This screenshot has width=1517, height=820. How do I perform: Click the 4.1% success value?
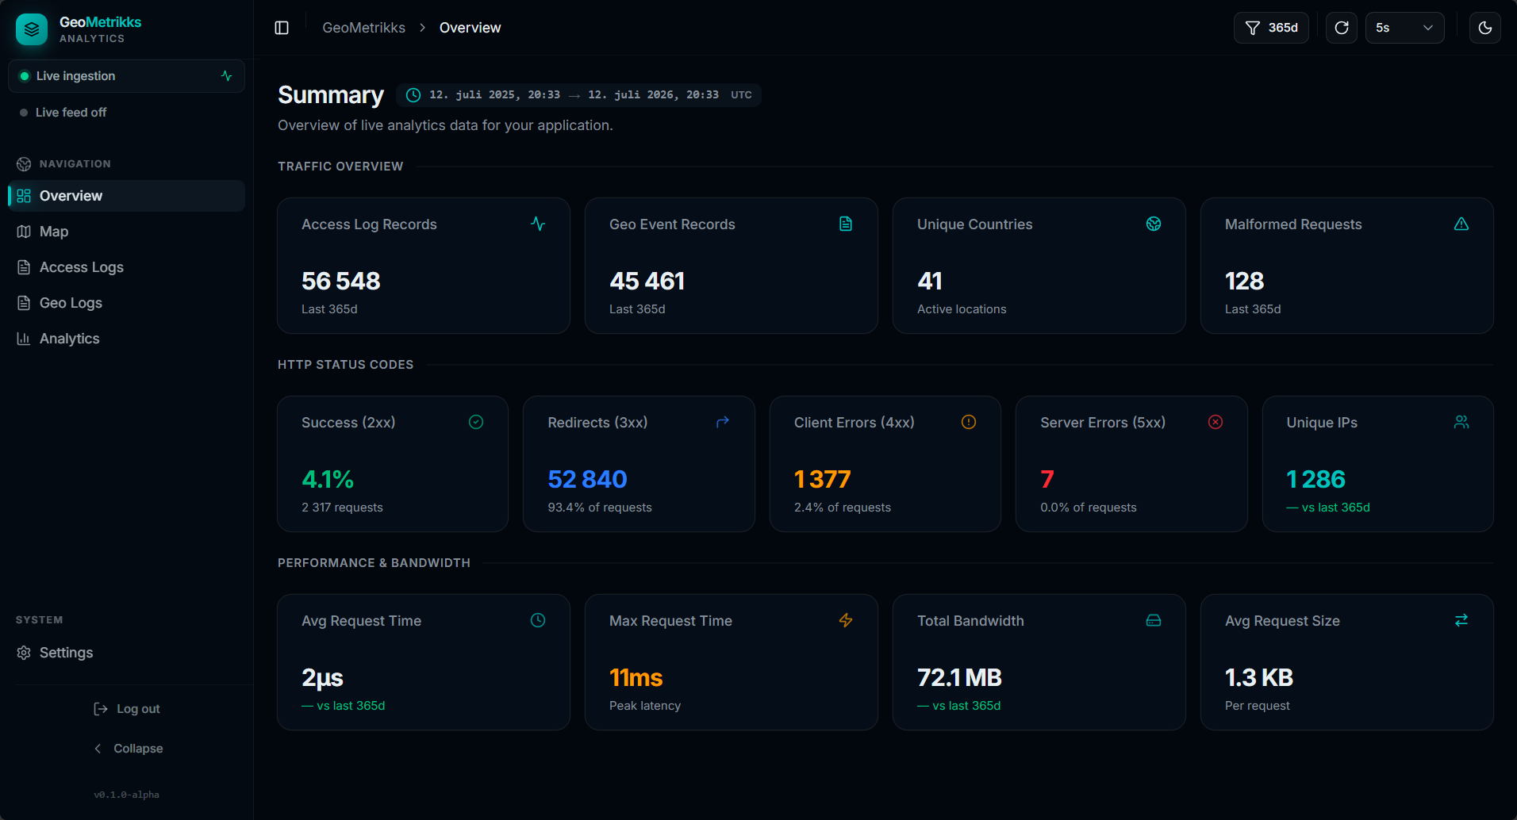point(328,480)
